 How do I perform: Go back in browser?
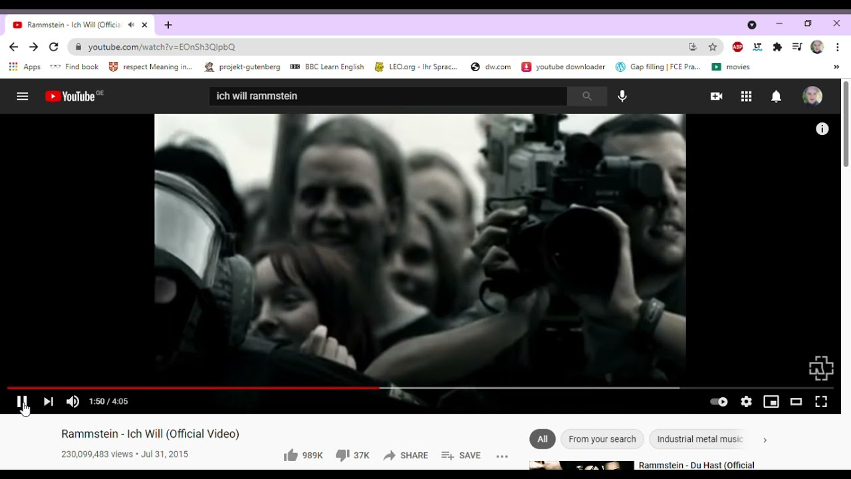pyautogui.click(x=14, y=47)
